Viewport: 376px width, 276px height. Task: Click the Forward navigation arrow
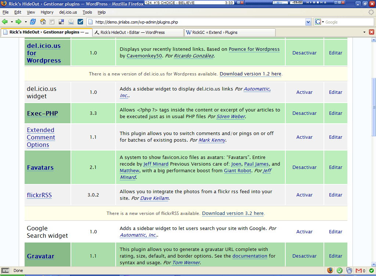coord(19,22)
